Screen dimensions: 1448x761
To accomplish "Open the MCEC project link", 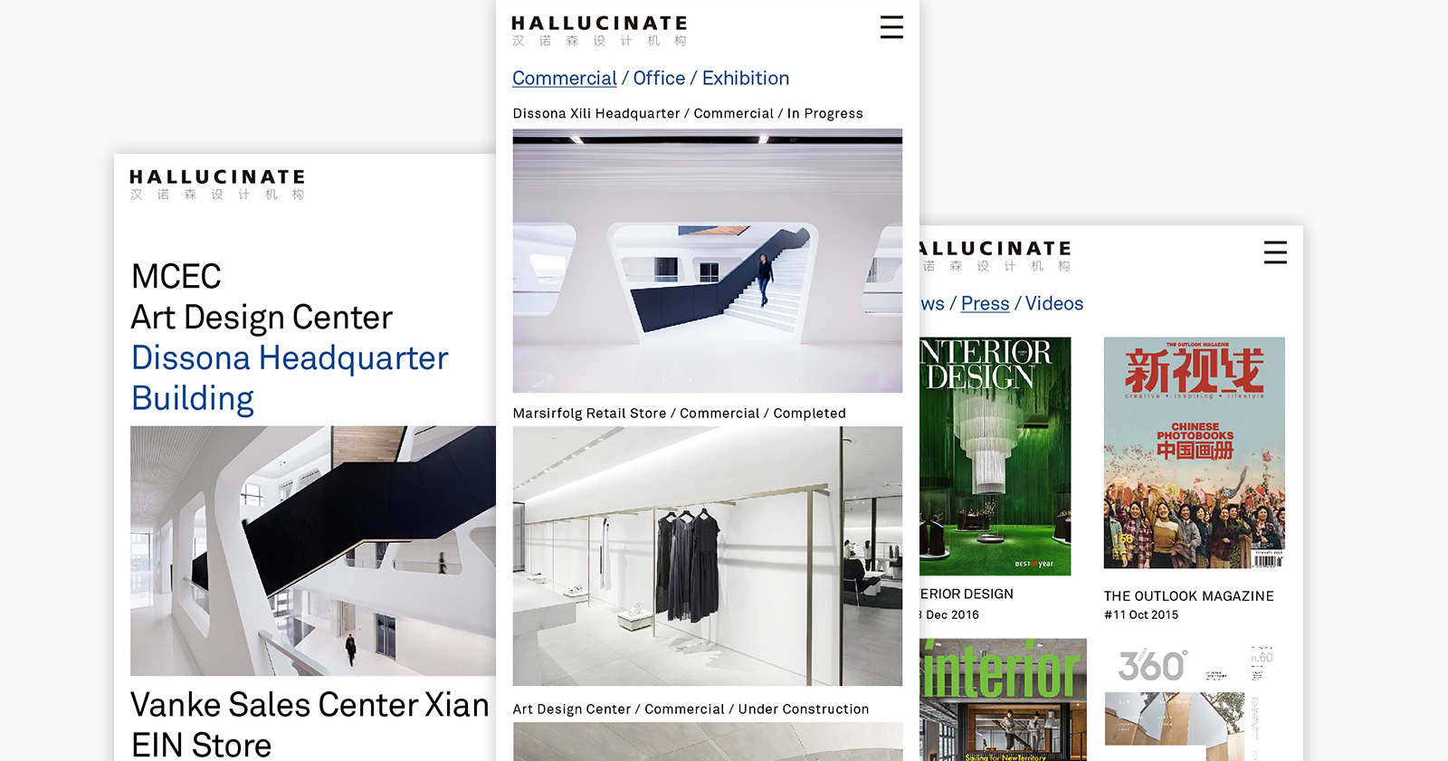I will pyautogui.click(x=176, y=276).
